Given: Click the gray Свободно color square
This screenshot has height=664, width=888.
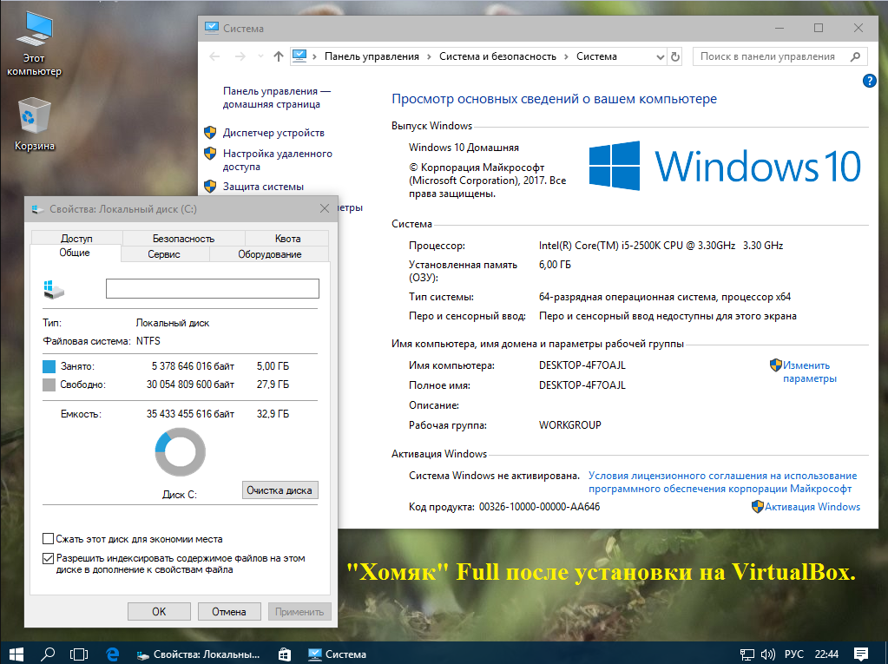Looking at the screenshot, I should 49,385.
